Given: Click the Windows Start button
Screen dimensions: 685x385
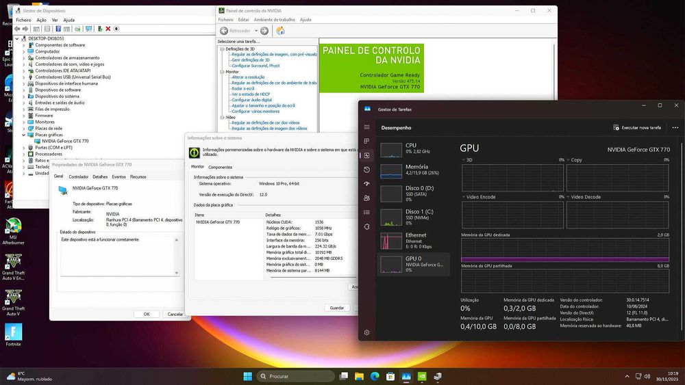Looking at the screenshot, I should click(248, 376).
